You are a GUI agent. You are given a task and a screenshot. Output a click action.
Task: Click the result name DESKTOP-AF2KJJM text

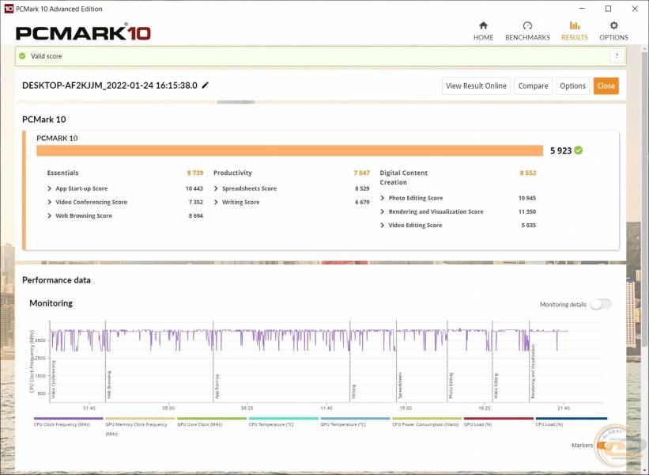pyautogui.click(x=110, y=85)
